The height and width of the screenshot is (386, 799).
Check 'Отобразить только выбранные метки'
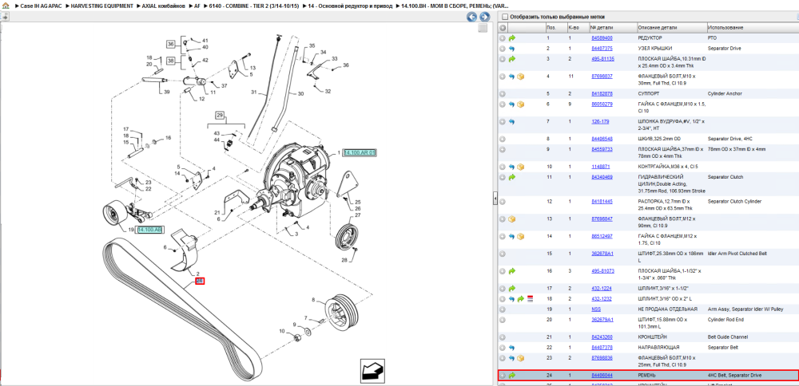click(504, 17)
